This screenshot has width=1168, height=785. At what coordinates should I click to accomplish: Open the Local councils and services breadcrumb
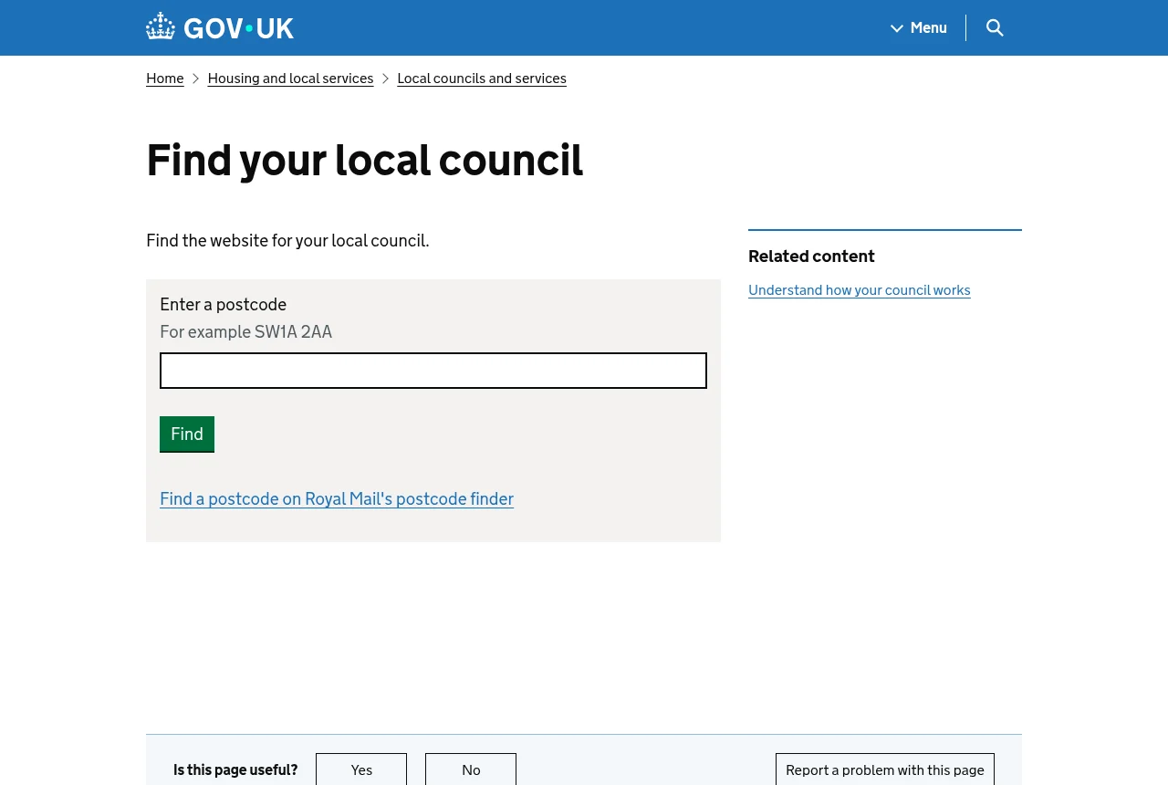(482, 78)
